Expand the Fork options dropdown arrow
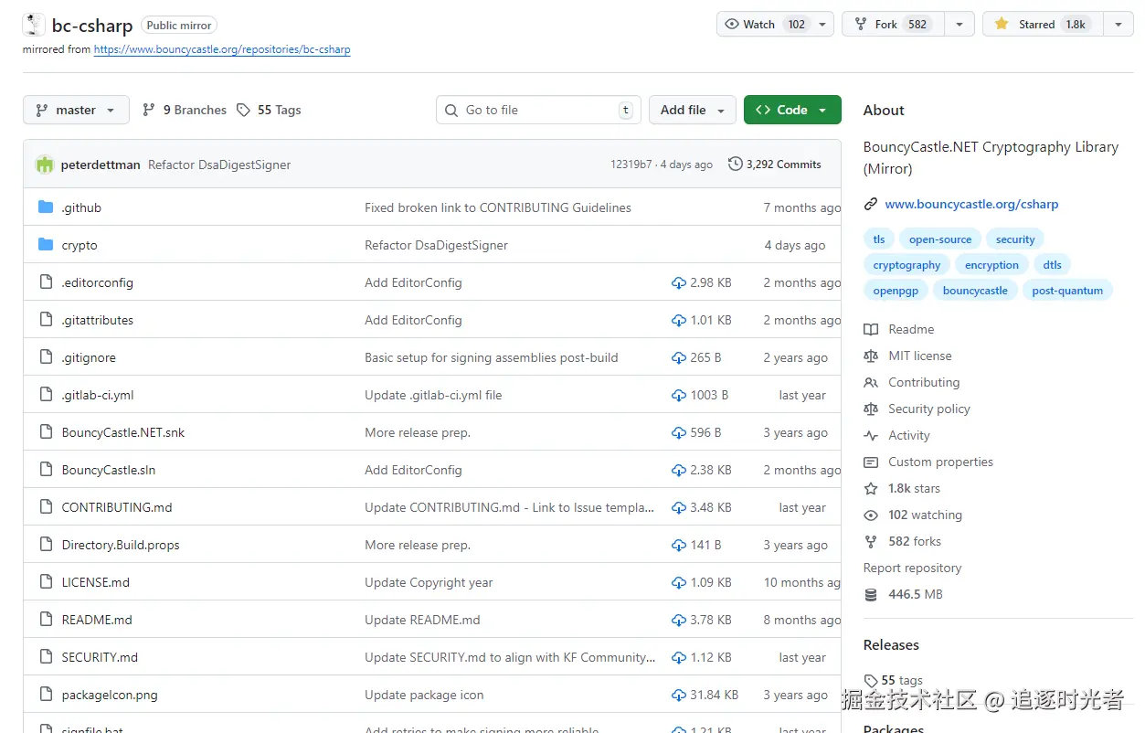Viewport: 1145px width, 733px height. pyautogui.click(x=959, y=25)
